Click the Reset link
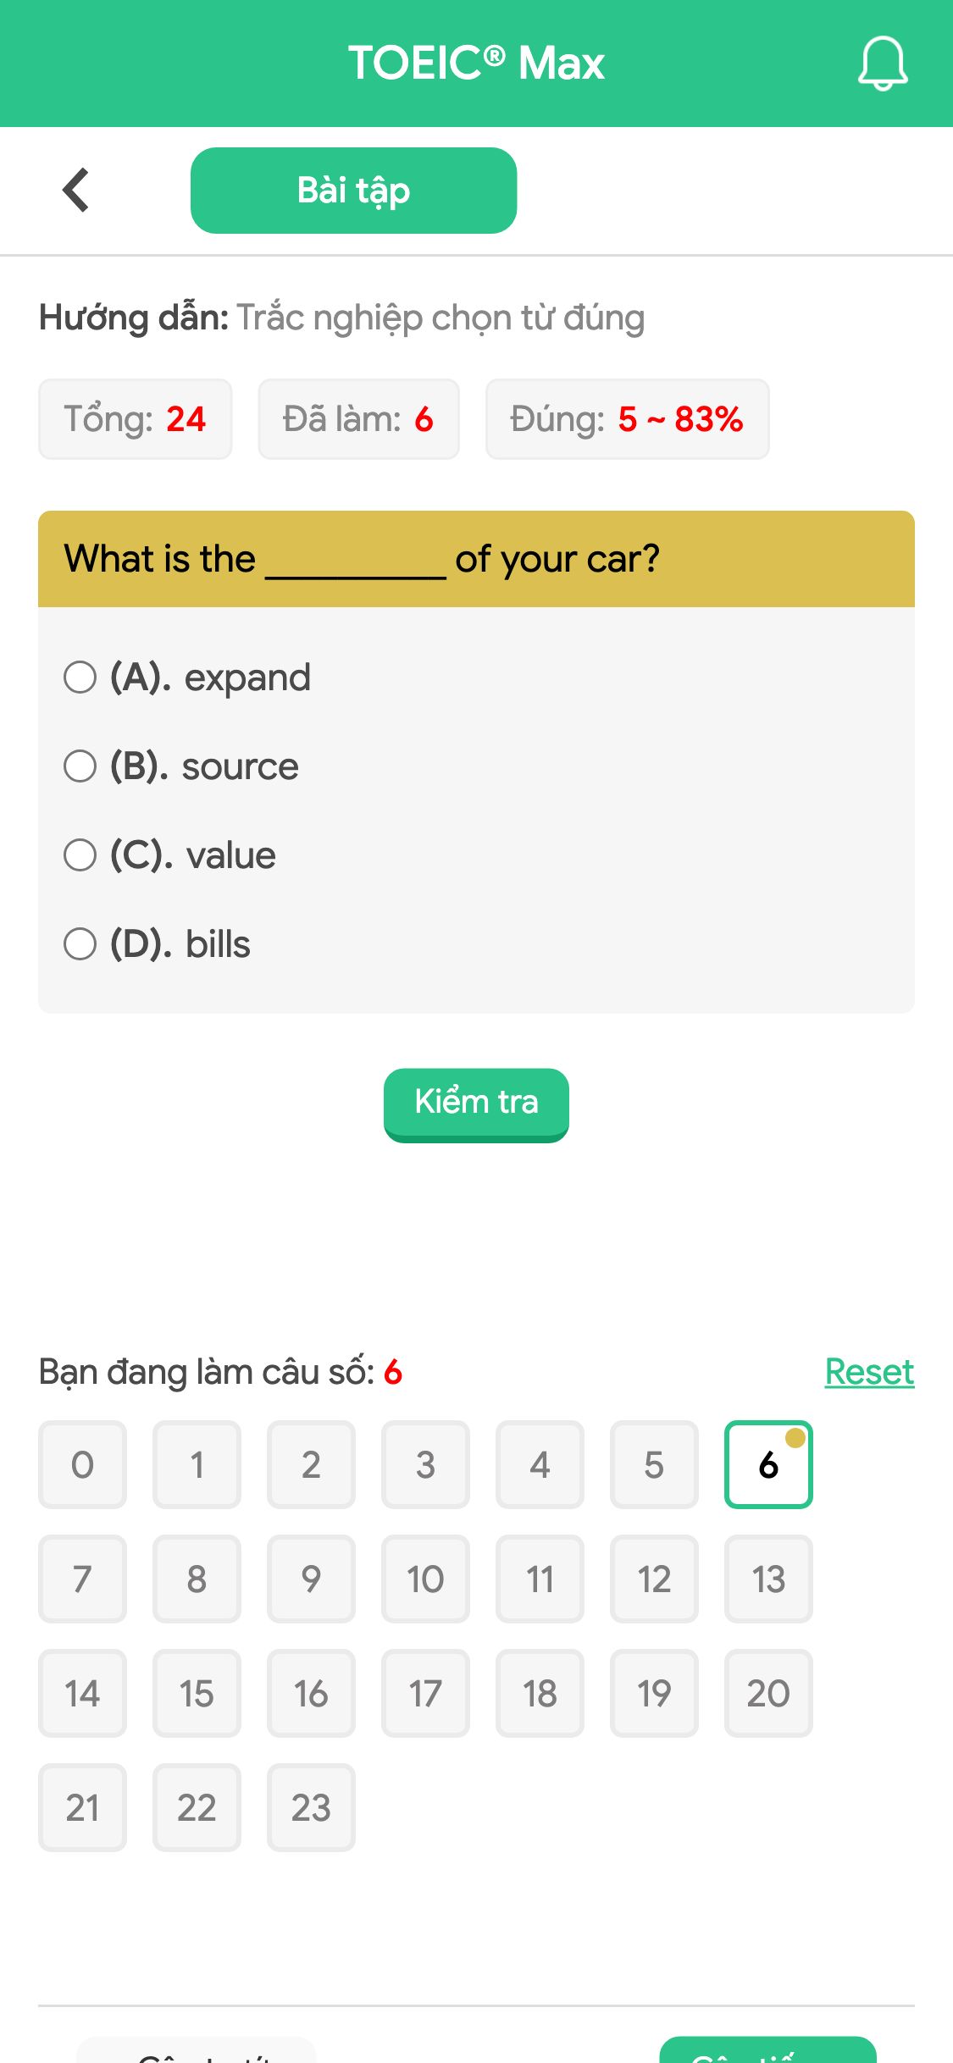Screen dimensions: 953x2063 [x=869, y=1372]
